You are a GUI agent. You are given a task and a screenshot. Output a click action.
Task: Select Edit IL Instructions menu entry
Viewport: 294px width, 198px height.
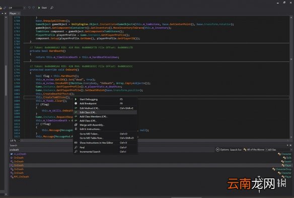[x=105, y=129]
